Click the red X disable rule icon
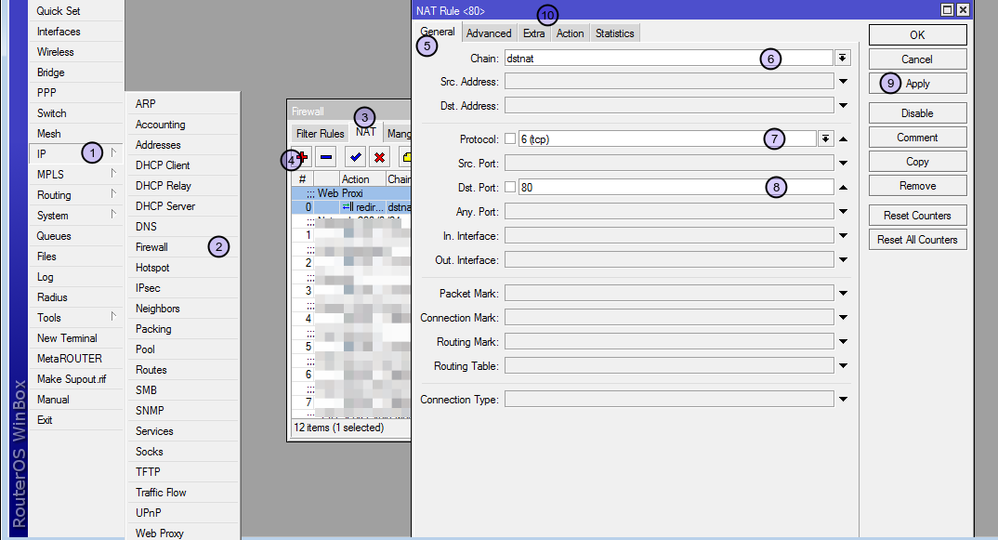 pos(379,157)
